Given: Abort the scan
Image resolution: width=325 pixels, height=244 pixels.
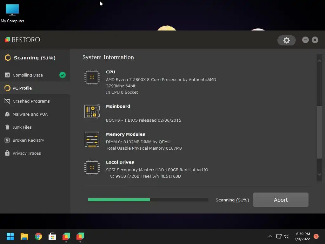Looking at the screenshot, I should click(281, 200).
